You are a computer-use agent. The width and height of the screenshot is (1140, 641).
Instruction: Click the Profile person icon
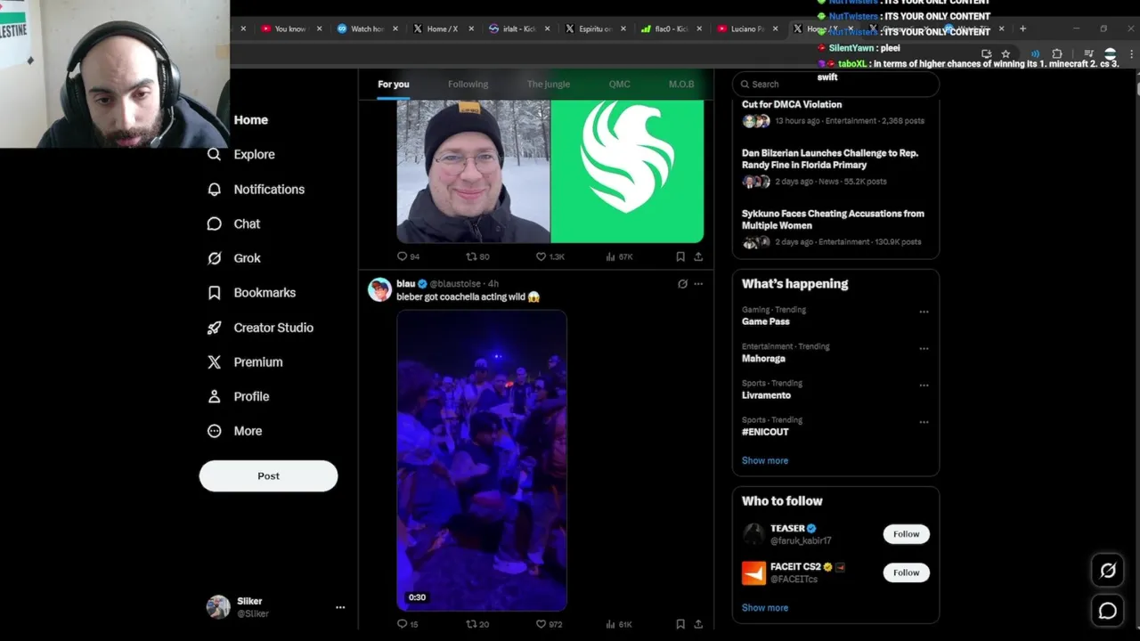coord(214,396)
